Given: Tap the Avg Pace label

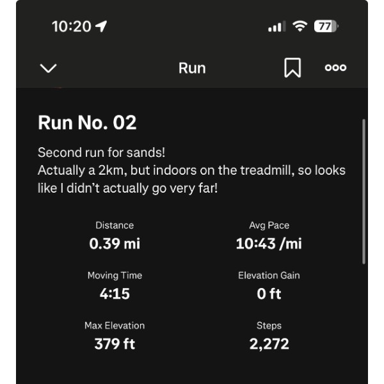Looking at the screenshot, I should (x=269, y=225).
